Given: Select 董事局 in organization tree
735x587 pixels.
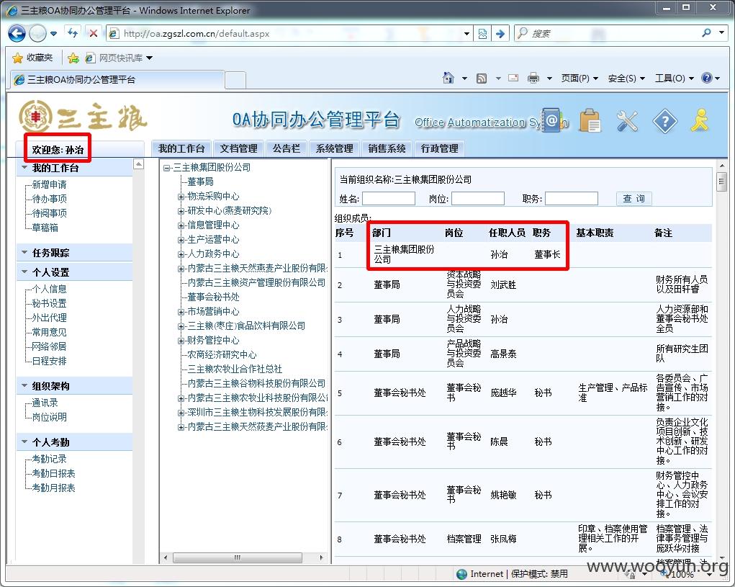Looking at the screenshot, I should point(201,182).
